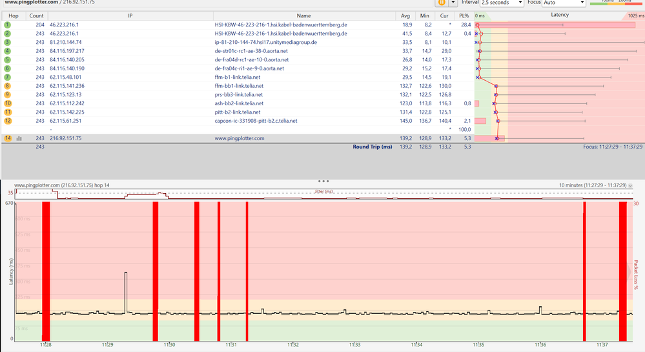Click the 1025 ms latency scale label
Screen dimensions: 645x352
(x=636, y=16)
